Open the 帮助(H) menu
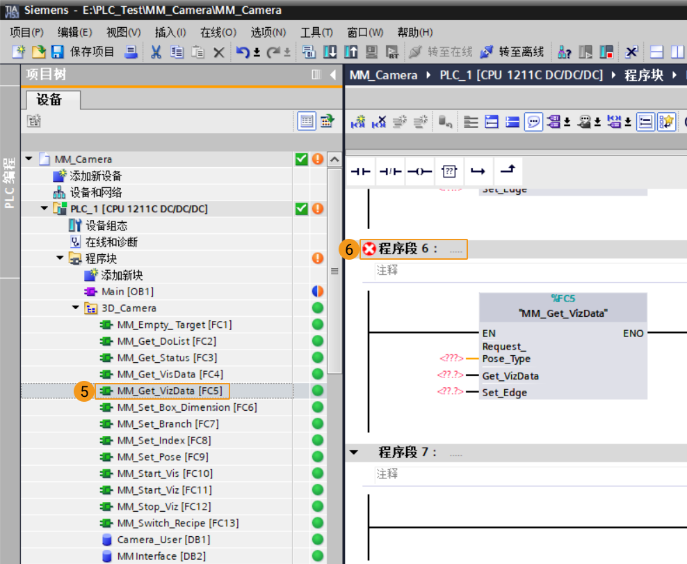Viewport: 687px width, 564px height. [415, 32]
